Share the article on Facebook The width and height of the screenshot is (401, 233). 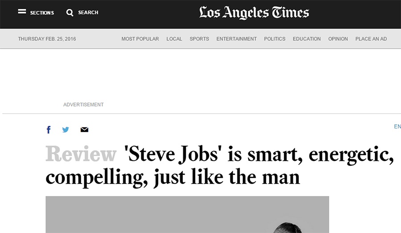49,130
